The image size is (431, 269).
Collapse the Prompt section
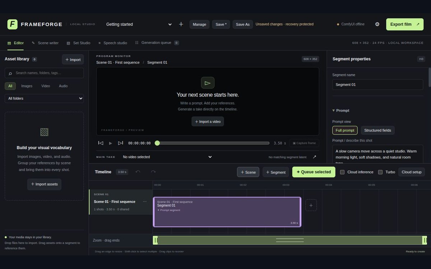341,110
